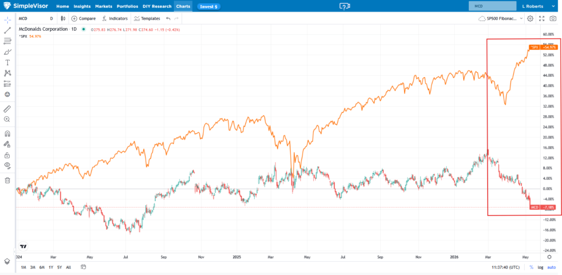562x275 pixels.
Task: Click the Invest $ button
Action: click(209, 7)
